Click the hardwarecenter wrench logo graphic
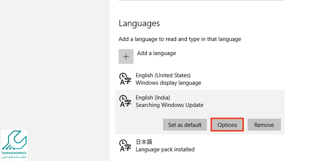The height and width of the screenshot is (161, 322). (14, 140)
